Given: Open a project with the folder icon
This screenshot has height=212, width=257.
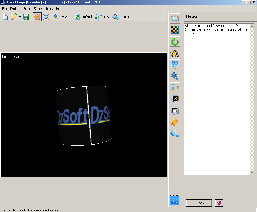Looking at the screenshot, I should pos(14,17).
